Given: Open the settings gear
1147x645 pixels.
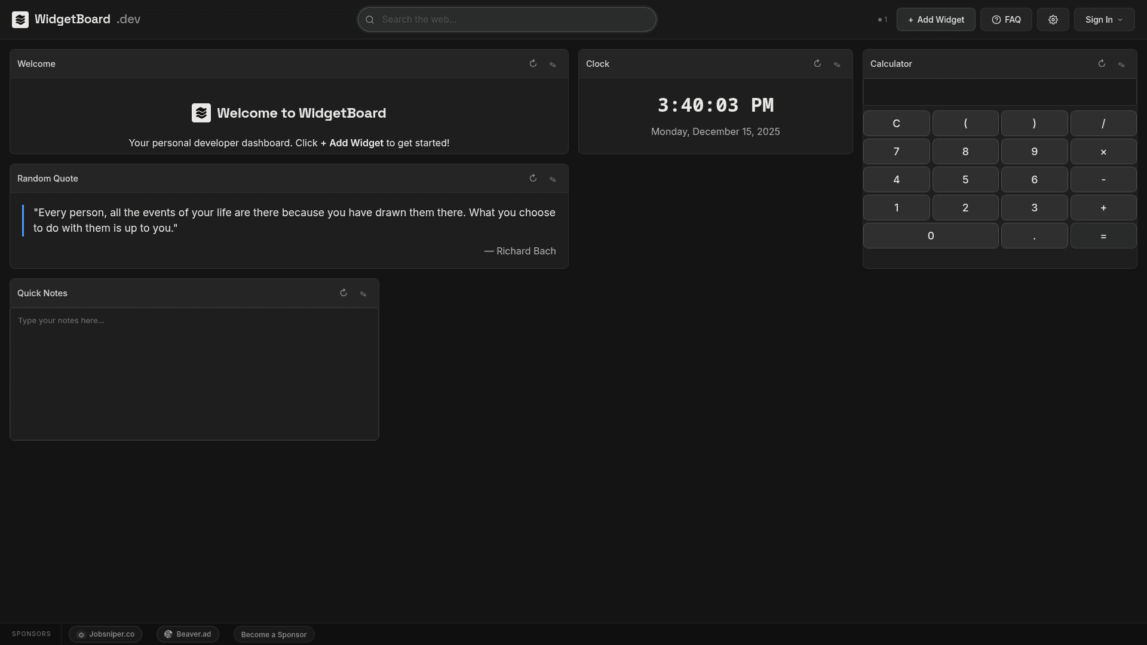Looking at the screenshot, I should coord(1053,19).
